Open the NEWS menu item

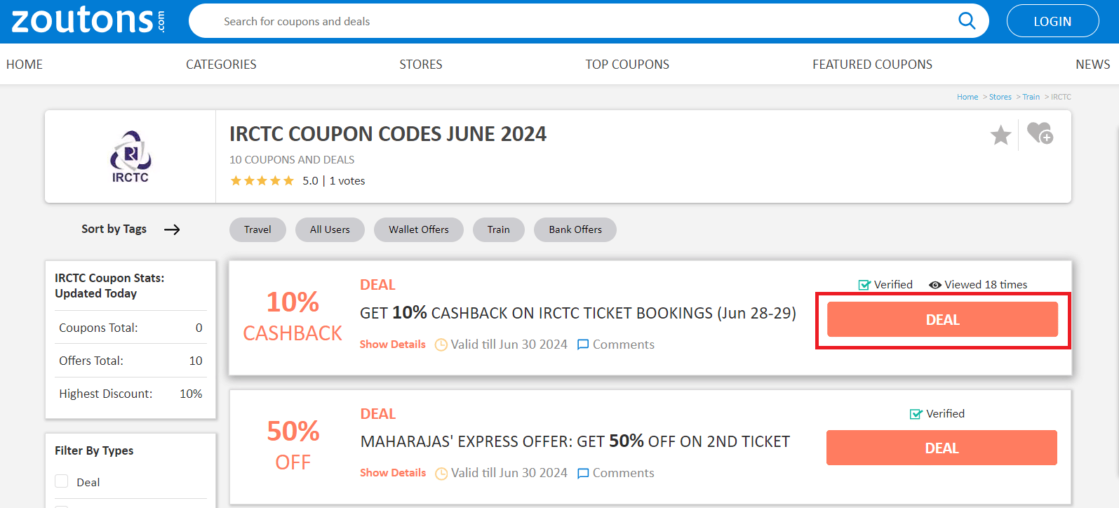[1092, 65]
